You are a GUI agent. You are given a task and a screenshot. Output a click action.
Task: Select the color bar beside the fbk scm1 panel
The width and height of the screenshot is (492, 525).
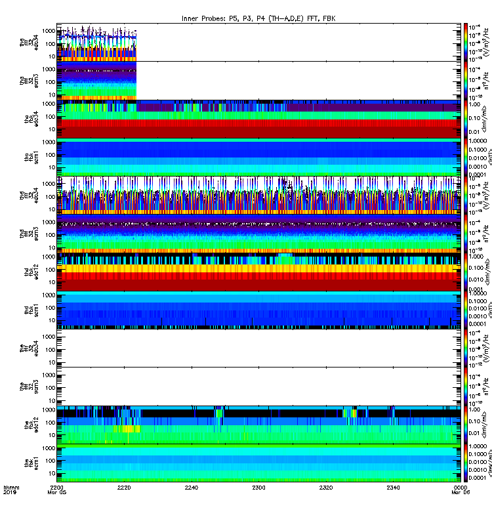pyautogui.click(x=465, y=463)
